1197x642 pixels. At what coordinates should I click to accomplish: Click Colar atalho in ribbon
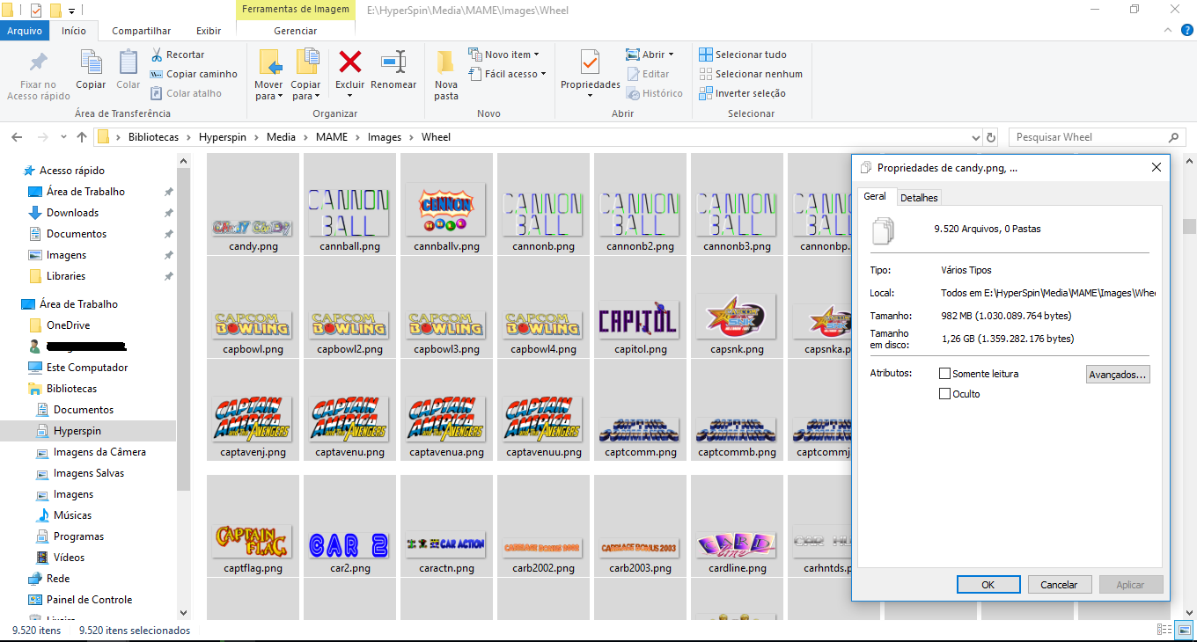coord(186,93)
